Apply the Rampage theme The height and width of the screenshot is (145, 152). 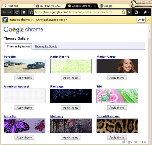point(71,108)
